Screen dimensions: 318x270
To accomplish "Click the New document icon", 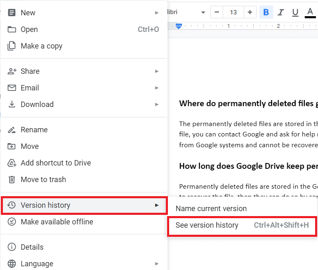I will (12, 12).
